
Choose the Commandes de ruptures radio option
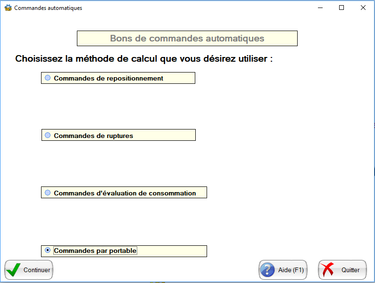tap(48, 136)
